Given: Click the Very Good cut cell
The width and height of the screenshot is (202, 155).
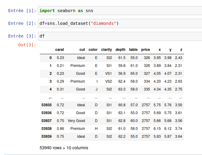Looking at the screenshot, I should (x=76, y=121).
